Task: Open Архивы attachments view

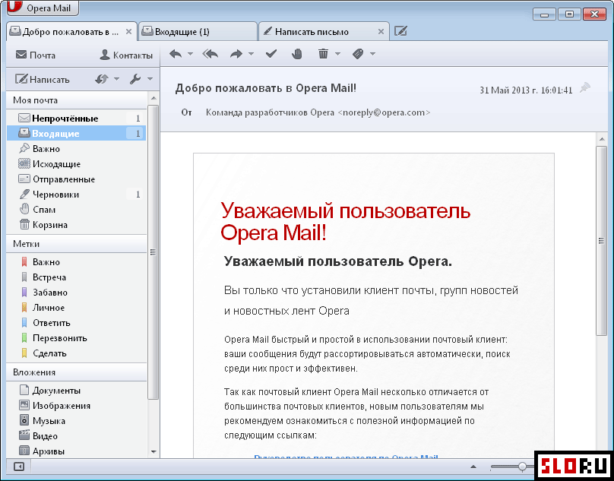Action: tap(76, 451)
